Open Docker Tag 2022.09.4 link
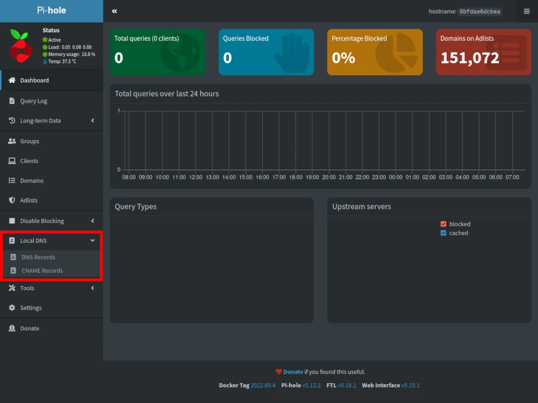 point(263,385)
